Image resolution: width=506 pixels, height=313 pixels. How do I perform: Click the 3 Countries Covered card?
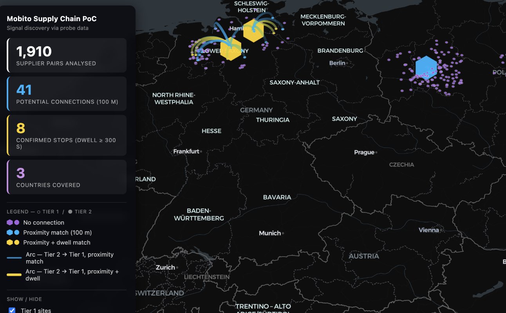67,177
